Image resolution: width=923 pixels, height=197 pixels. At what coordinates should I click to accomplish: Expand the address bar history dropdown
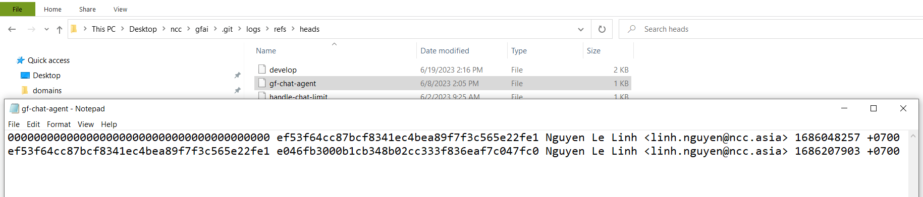pos(581,29)
